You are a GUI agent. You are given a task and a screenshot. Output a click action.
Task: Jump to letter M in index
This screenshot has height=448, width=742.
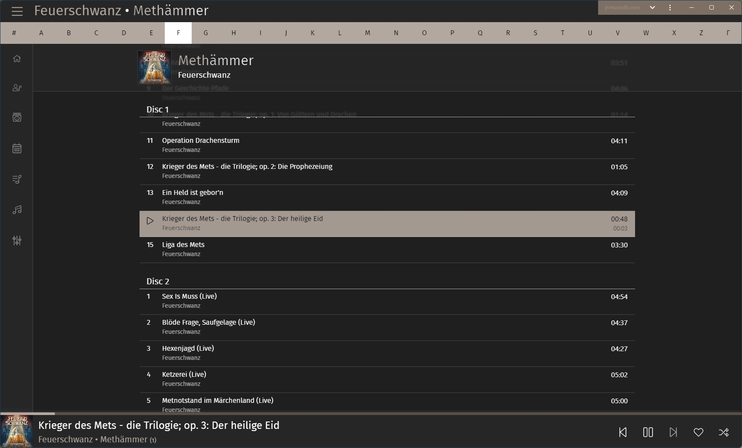(x=367, y=33)
